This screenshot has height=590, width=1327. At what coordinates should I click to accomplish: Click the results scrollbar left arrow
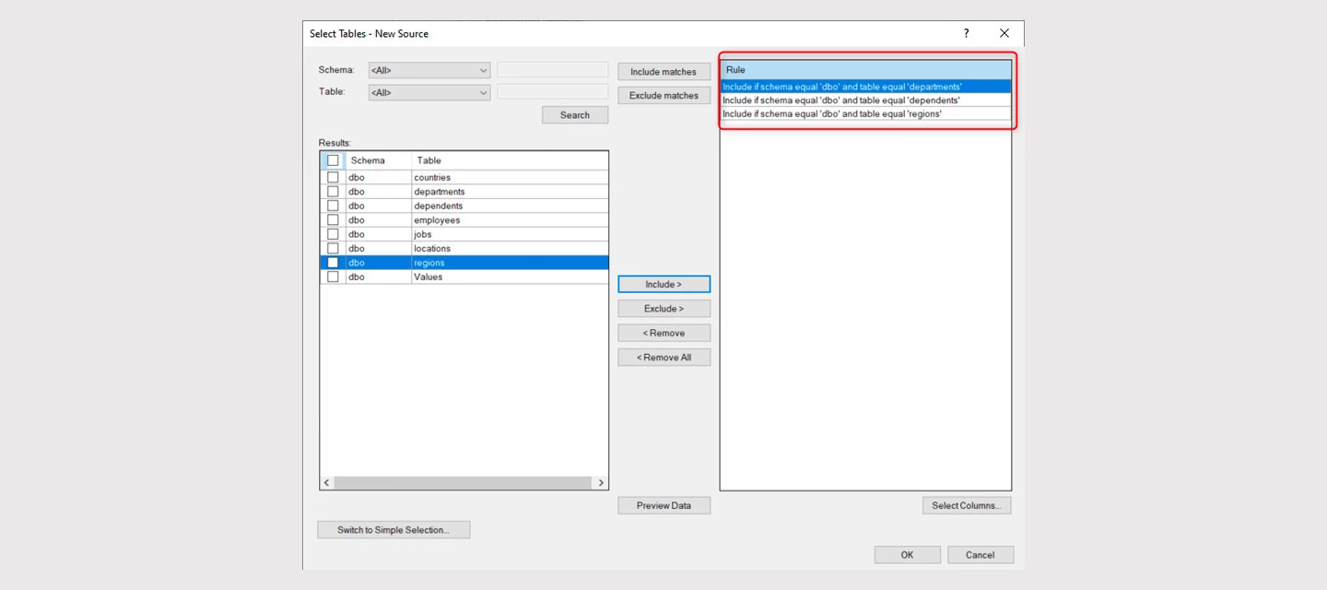[x=326, y=483]
